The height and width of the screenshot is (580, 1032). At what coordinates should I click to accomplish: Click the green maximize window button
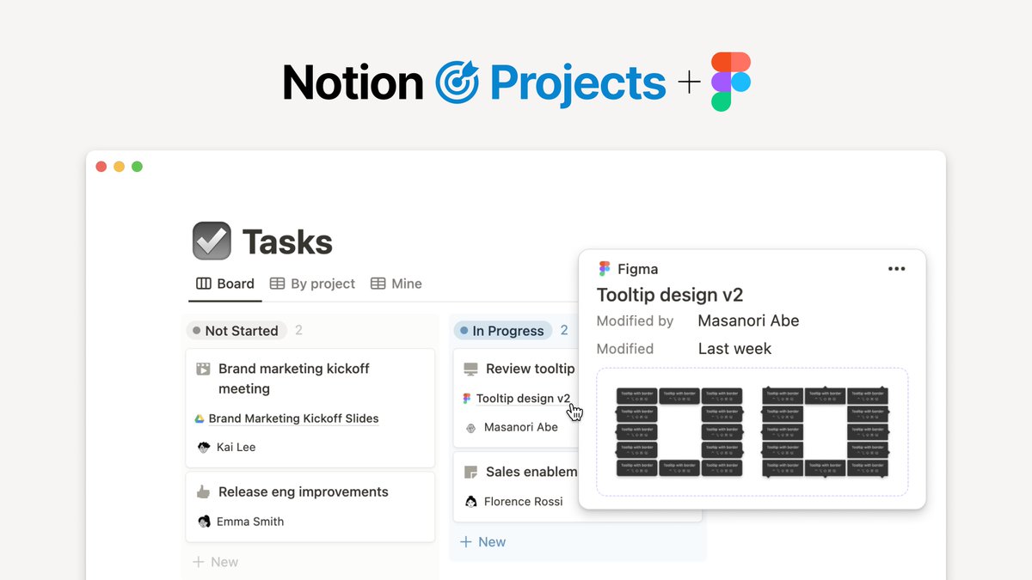click(x=137, y=167)
